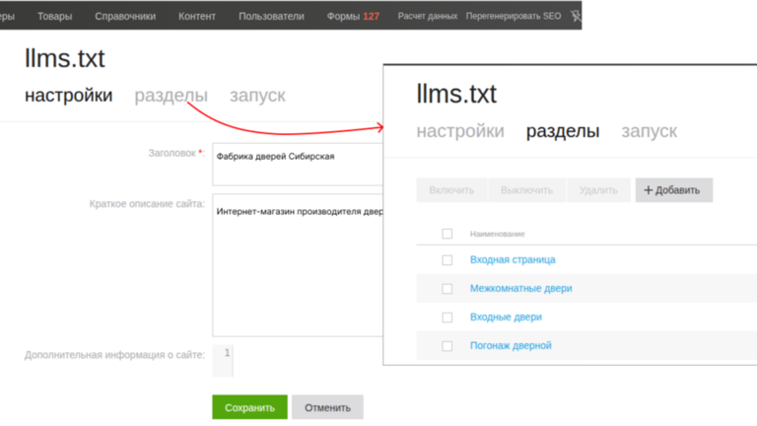Open the запуск tab in the back window
Viewport: 757px width, 426px height.
pos(257,95)
